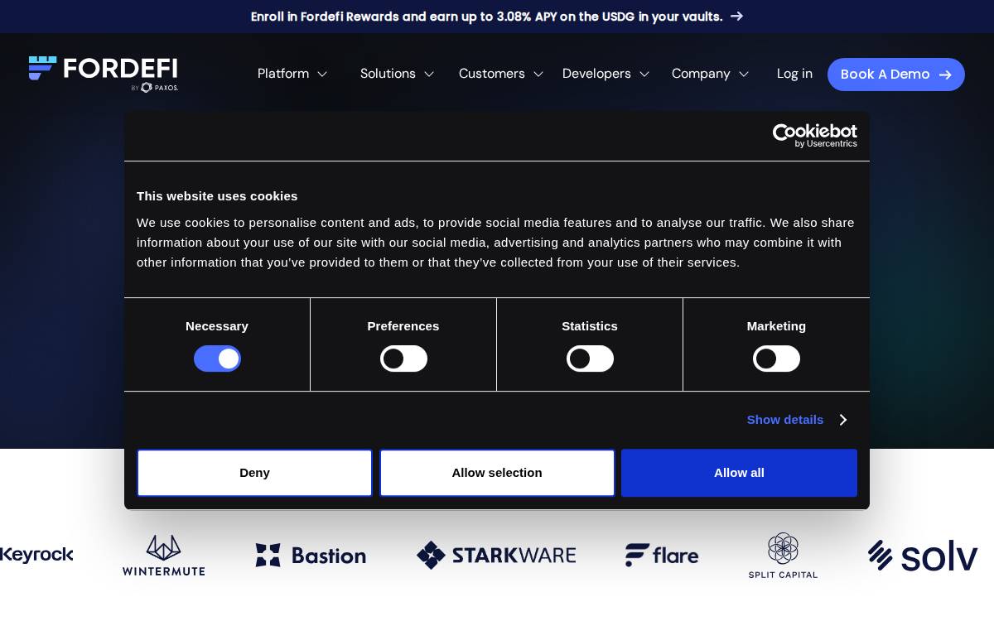Click the Book A Demo button

[896, 75]
